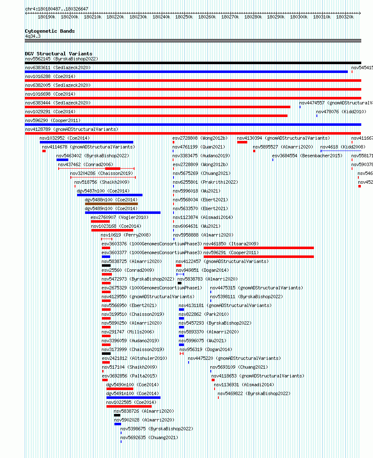Click esv3684554 (Besenbacher2015) label
Screen dimensions: 373x458
307,155
